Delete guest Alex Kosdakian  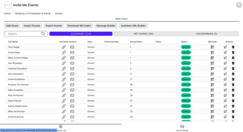[233, 74]
